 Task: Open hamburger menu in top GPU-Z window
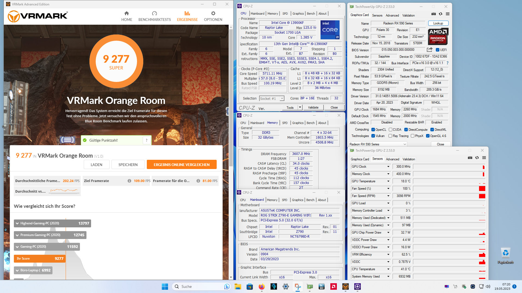(448, 14)
